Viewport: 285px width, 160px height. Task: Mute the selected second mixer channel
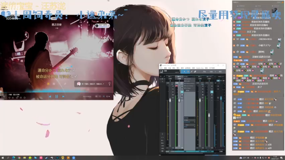182,86
